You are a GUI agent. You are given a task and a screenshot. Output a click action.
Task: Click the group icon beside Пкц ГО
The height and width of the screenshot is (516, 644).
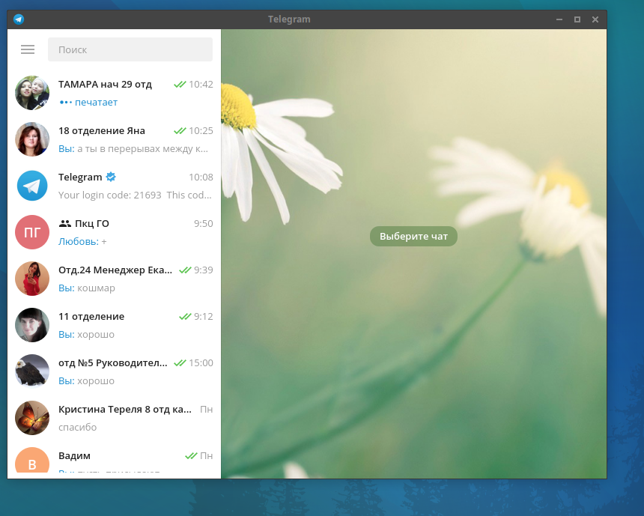[x=65, y=223]
